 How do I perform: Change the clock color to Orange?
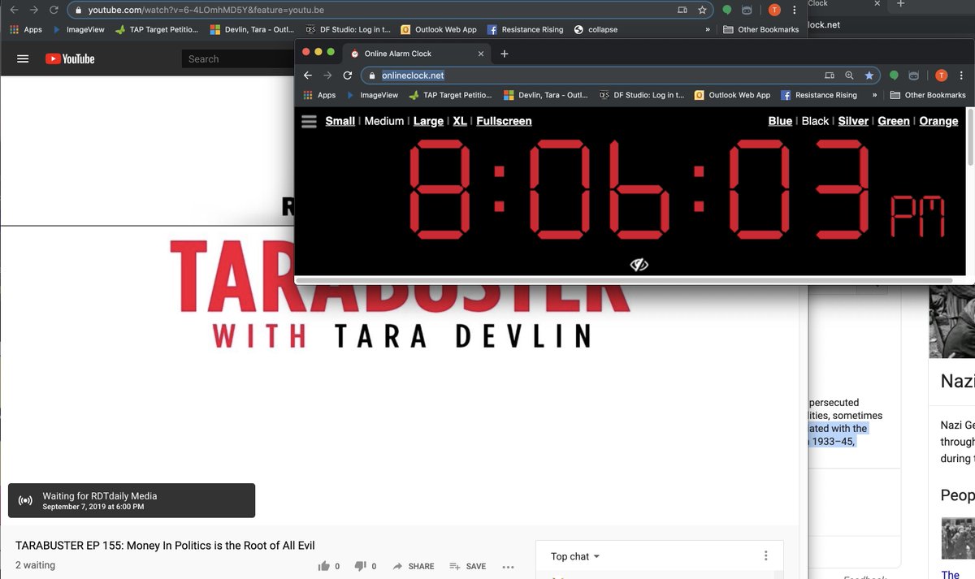[x=938, y=121]
